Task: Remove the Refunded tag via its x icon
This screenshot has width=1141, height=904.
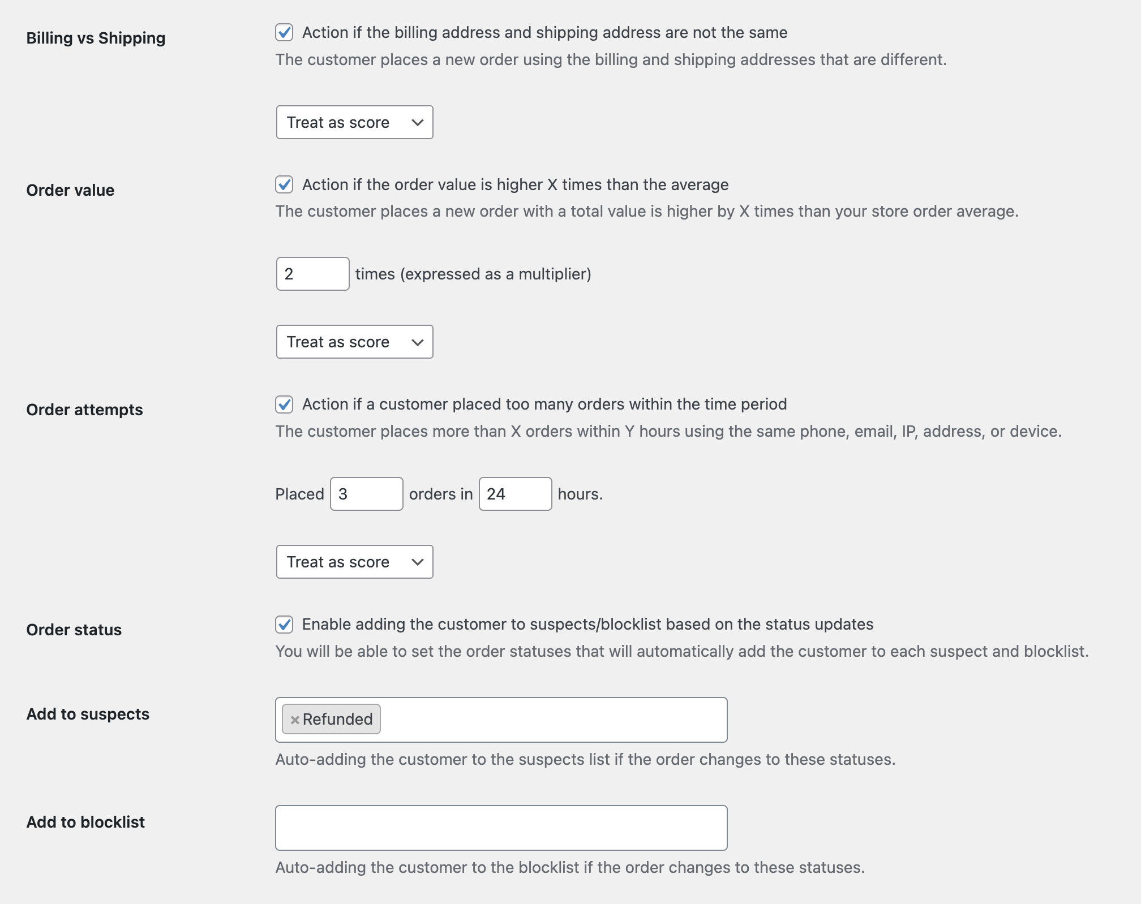Action: [294, 720]
